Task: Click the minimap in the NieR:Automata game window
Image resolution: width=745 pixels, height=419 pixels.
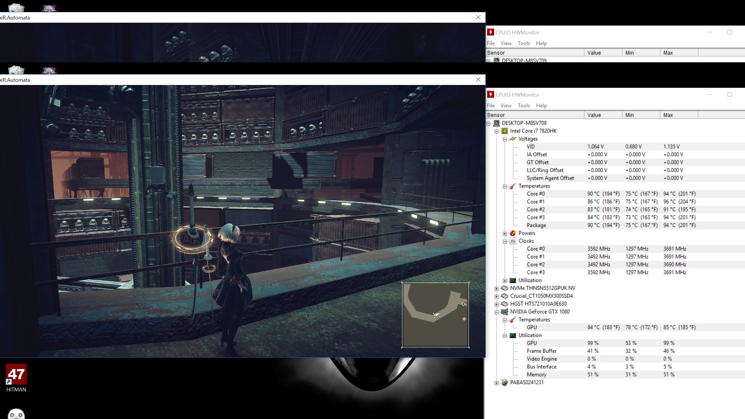Action: tap(435, 315)
